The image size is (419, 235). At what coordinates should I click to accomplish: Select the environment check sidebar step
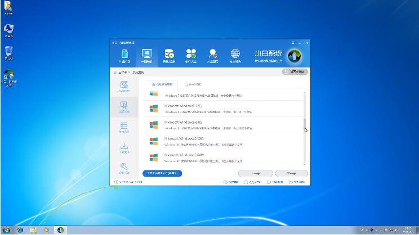click(x=124, y=87)
